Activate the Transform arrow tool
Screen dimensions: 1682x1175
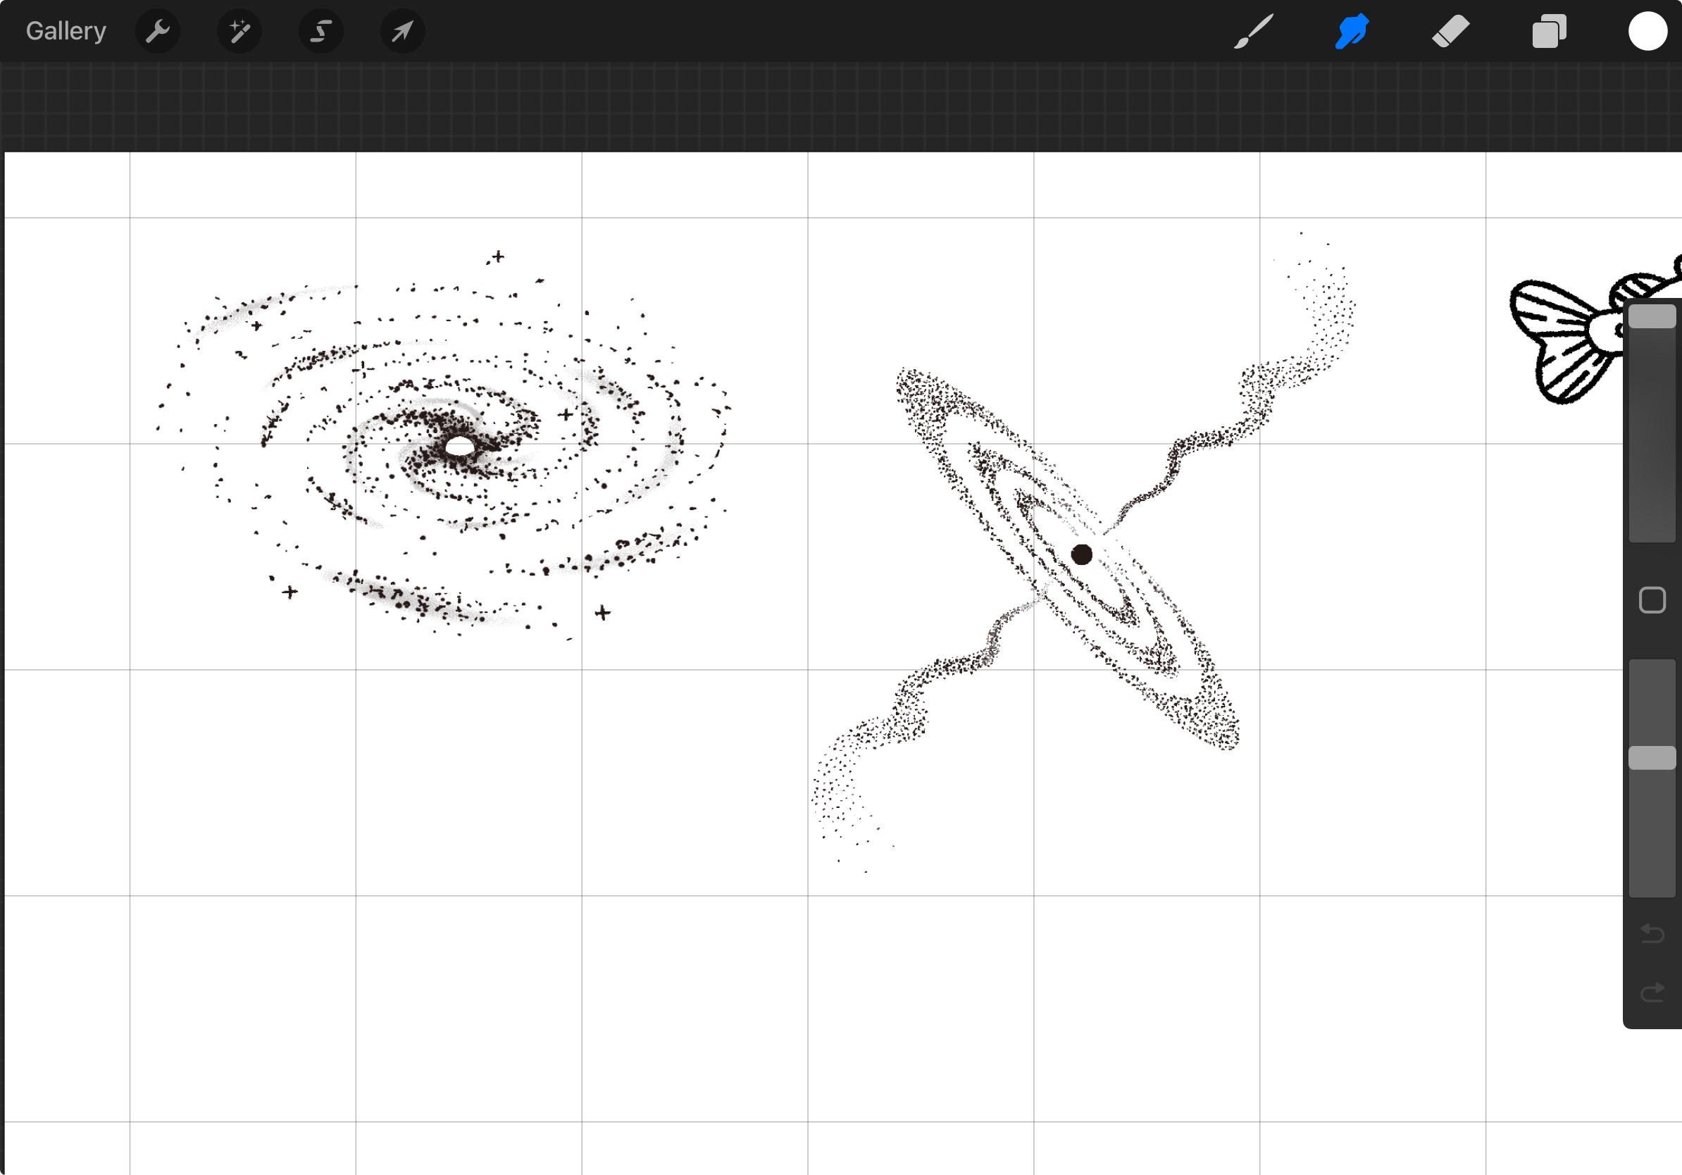(402, 32)
